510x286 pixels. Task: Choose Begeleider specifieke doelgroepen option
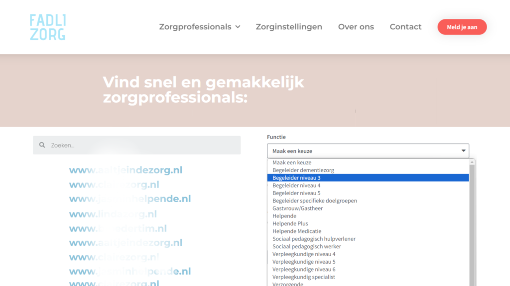(x=314, y=201)
